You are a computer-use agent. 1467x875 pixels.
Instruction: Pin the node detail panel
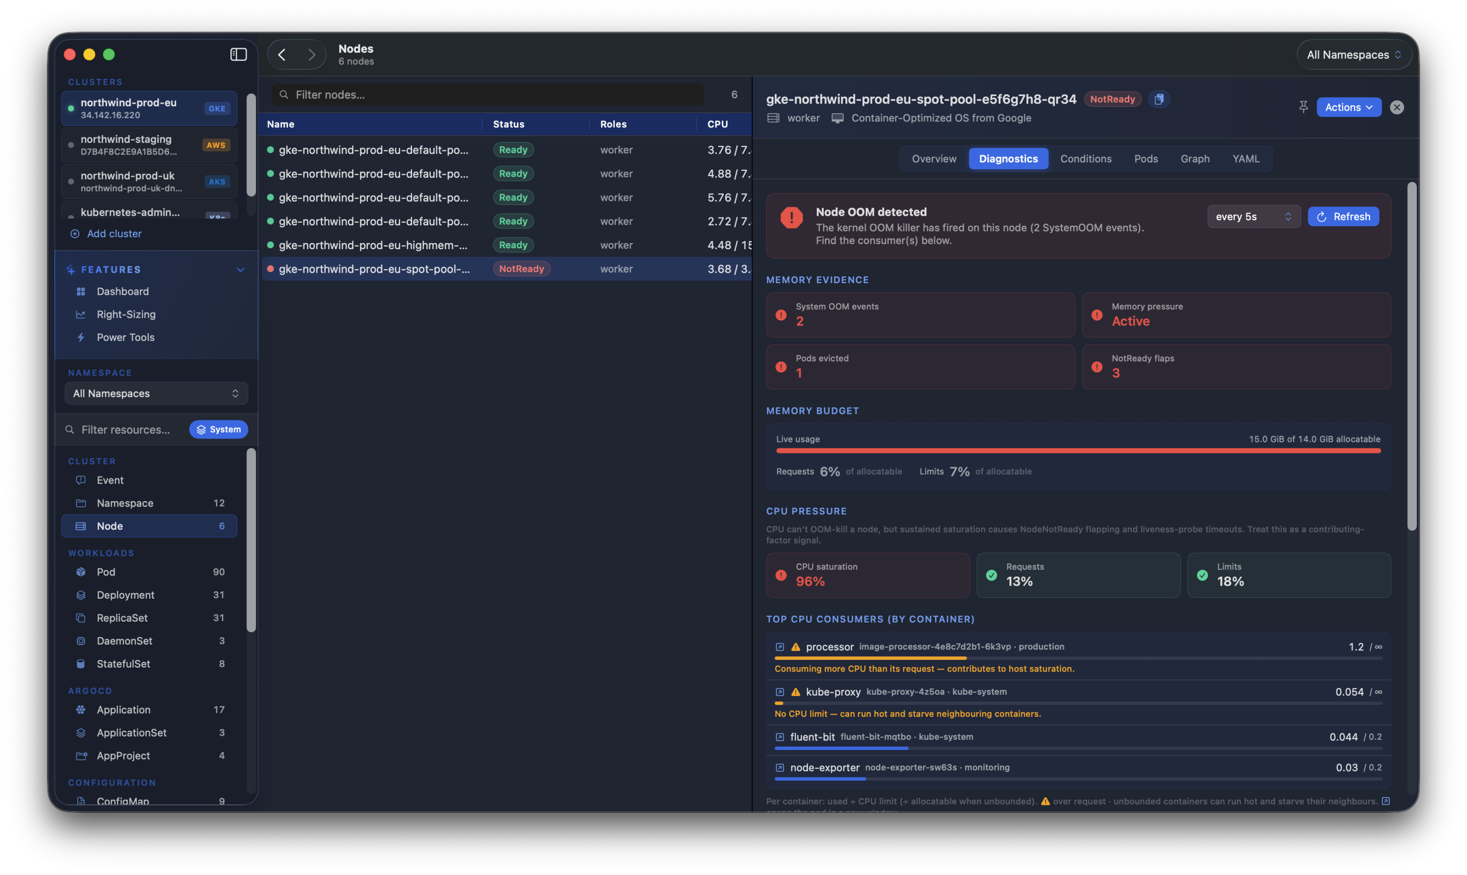[1303, 107]
